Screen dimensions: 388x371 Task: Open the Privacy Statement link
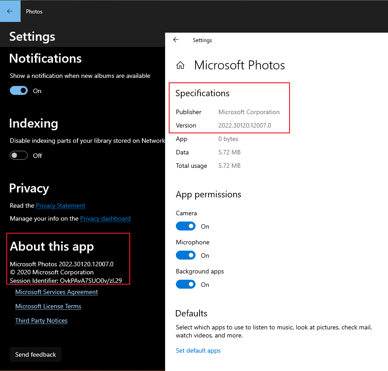click(x=60, y=205)
